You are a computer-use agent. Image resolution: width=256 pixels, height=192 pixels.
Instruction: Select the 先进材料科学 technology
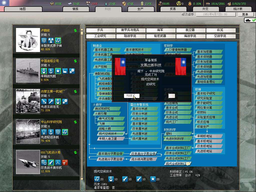pyautogui.click(x=178, y=138)
